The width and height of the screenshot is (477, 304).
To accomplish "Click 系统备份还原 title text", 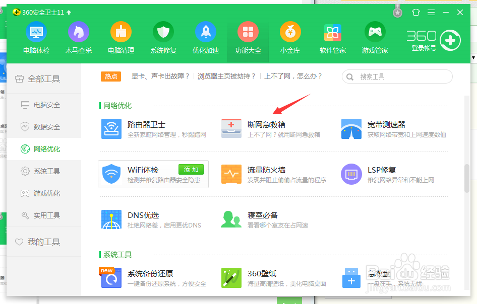I will [150, 273].
